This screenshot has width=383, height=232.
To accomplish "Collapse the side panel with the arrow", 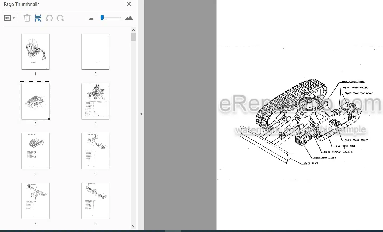I will point(141,114).
